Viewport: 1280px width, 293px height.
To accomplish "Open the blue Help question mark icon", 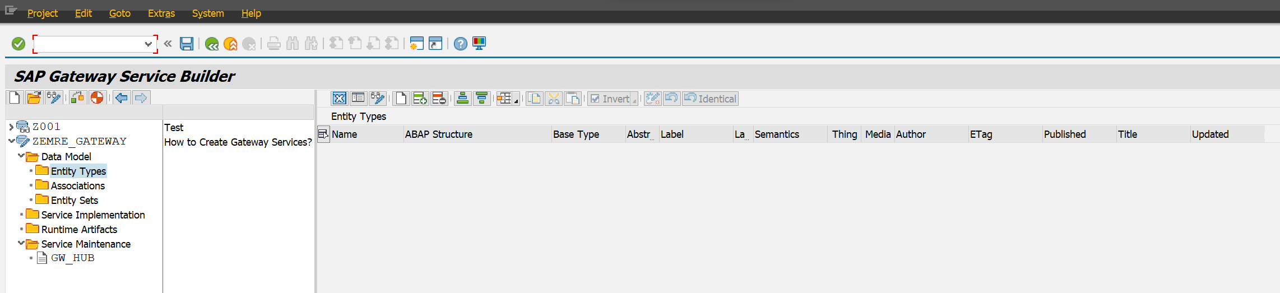I will point(461,44).
